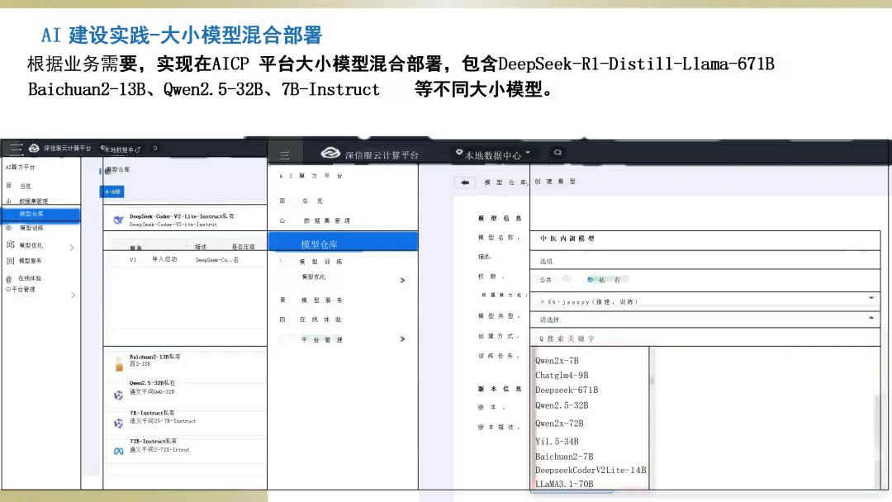Select 总览 in left window sidebar
Viewport: 892px width, 502px height.
(25, 187)
